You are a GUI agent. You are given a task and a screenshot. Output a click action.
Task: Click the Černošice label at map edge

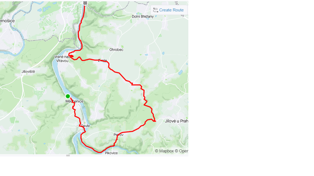pyautogui.click(x=7, y=21)
